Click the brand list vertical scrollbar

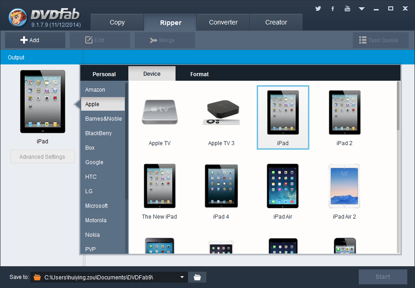pos(127,141)
